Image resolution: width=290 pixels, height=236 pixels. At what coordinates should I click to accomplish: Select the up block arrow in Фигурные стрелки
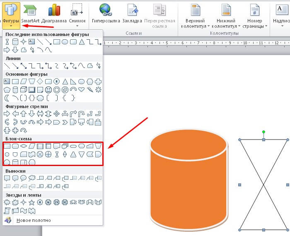pyautogui.click(x=24, y=114)
